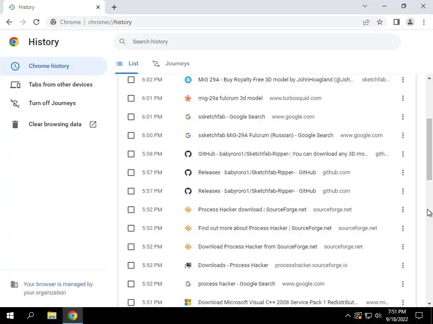Viewport: 433px width, 324px height.
Task: Click favicon on Downloads - Process Hacker row
Action: 188,265
